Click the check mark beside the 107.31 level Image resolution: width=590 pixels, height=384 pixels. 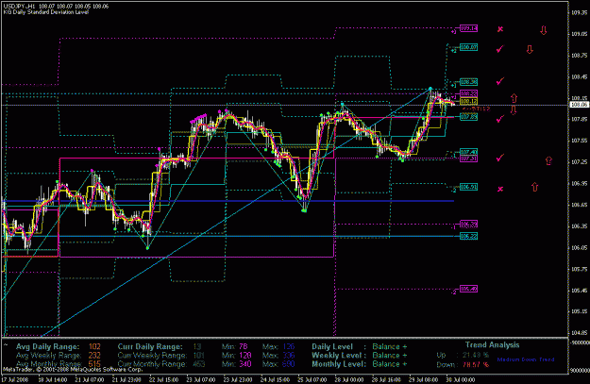point(499,158)
